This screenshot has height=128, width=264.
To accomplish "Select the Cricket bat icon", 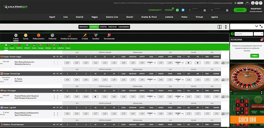I will [85, 35].
